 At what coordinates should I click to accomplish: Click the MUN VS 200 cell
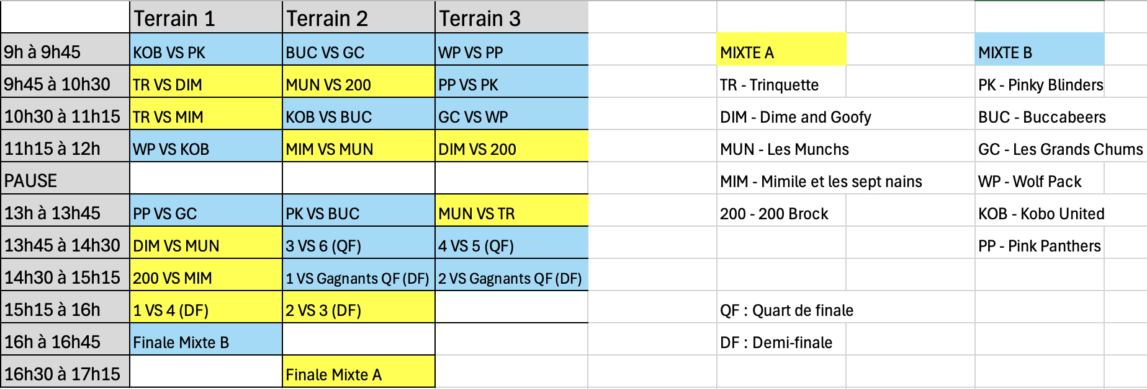click(x=359, y=82)
